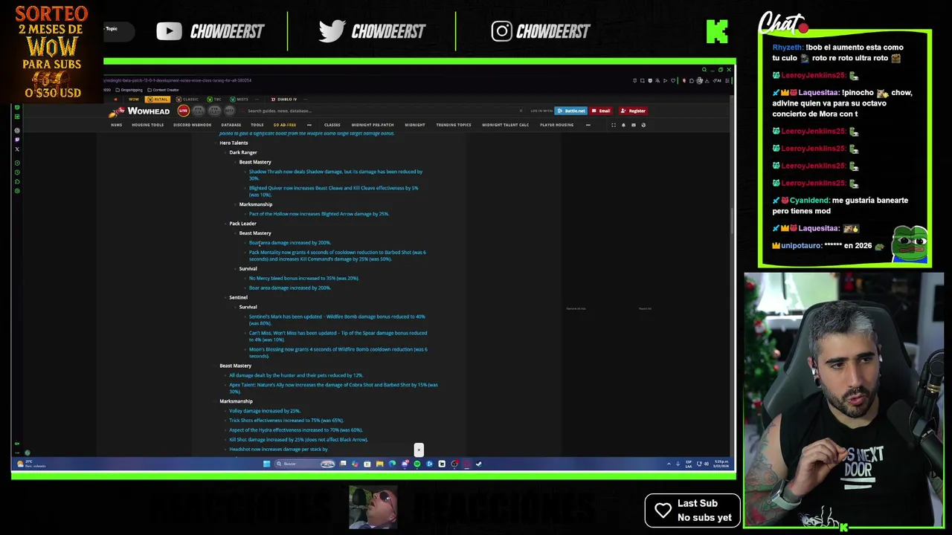Expand the more-menu ellipsis after Player Housing
Image resolution: width=952 pixels, height=535 pixels.
tap(588, 125)
